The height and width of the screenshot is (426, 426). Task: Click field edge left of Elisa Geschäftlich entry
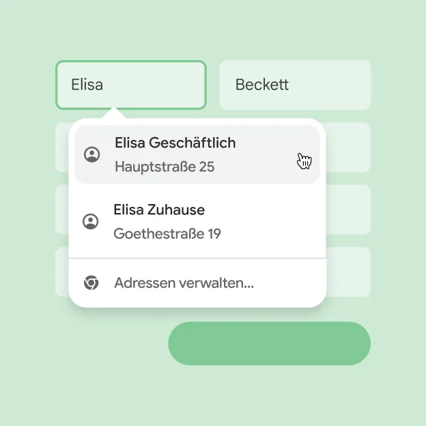click(61, 147)
